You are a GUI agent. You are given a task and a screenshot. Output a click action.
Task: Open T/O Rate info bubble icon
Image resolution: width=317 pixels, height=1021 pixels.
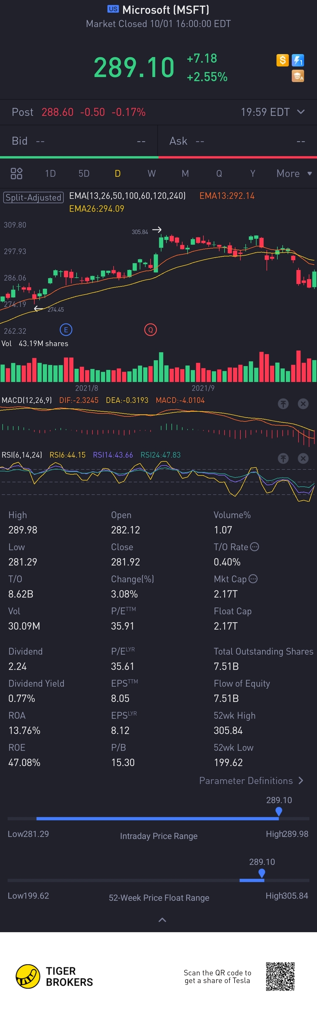(x=255, y=547)
